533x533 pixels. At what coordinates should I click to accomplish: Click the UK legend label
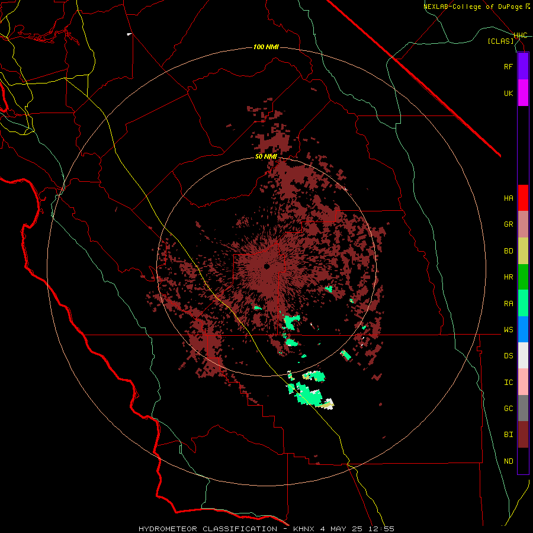(x=508, y=93)
